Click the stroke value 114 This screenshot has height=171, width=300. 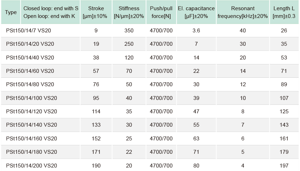click(96, 111)
